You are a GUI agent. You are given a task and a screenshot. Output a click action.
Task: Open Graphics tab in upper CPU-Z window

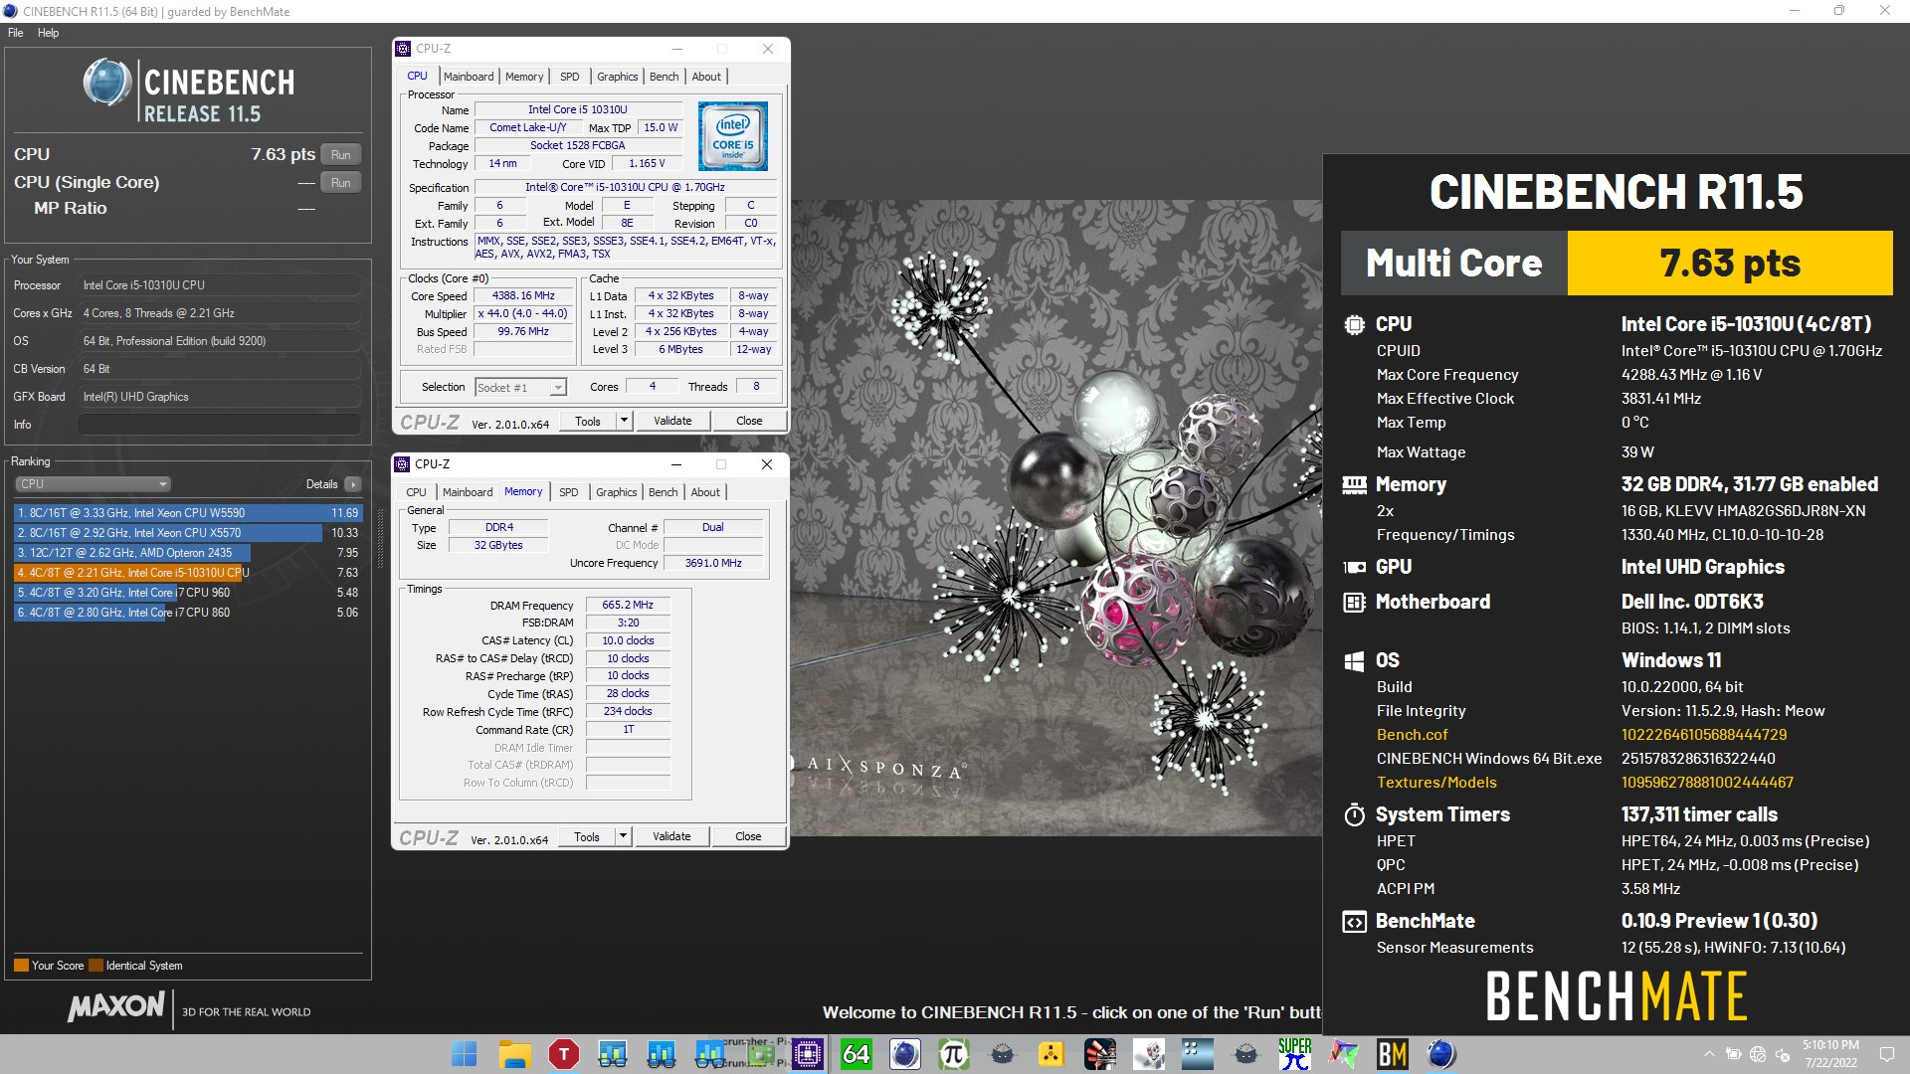pos(617,77)
